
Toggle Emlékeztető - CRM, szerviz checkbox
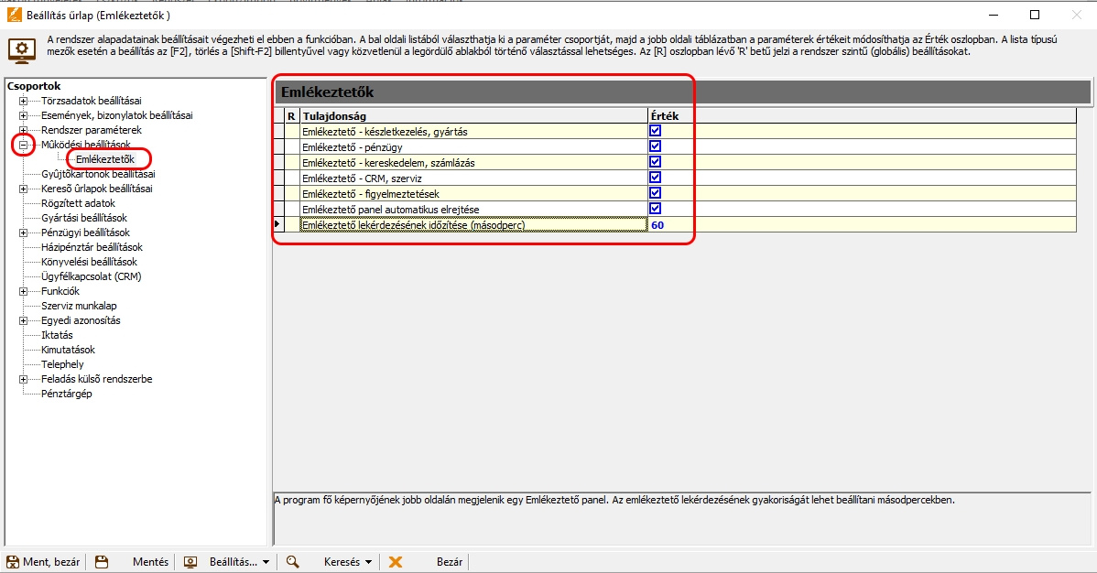coord(655,178)
